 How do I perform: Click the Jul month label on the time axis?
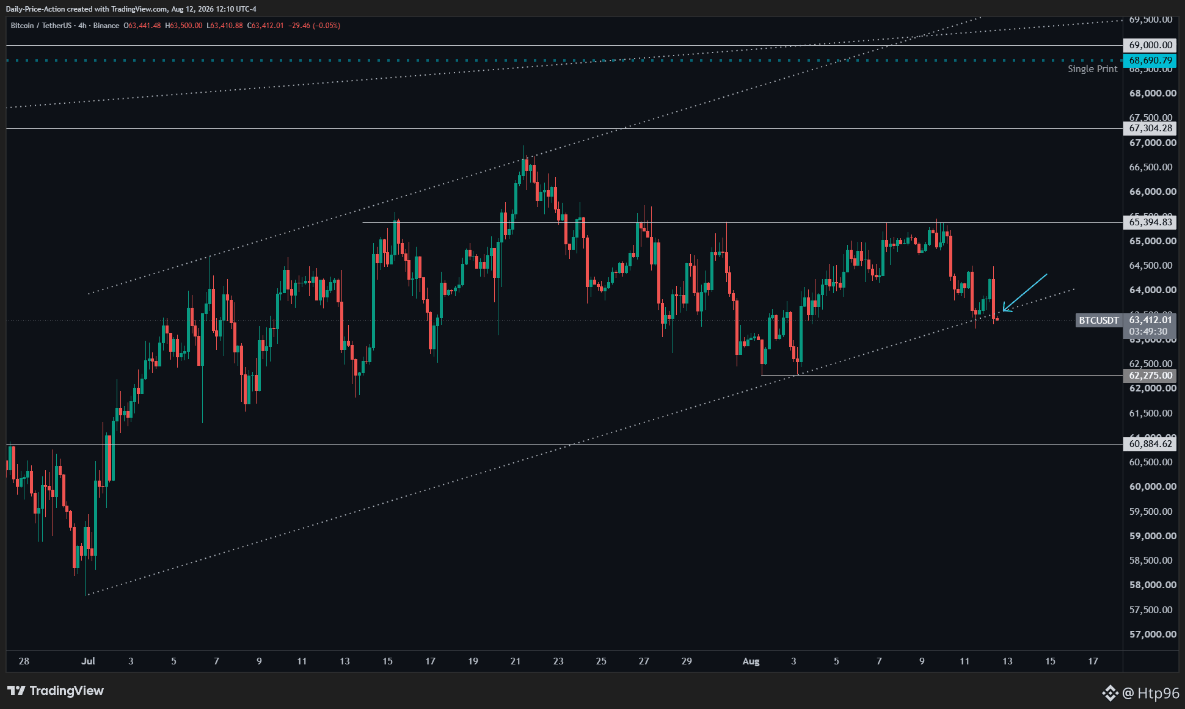tap(88, 661)
